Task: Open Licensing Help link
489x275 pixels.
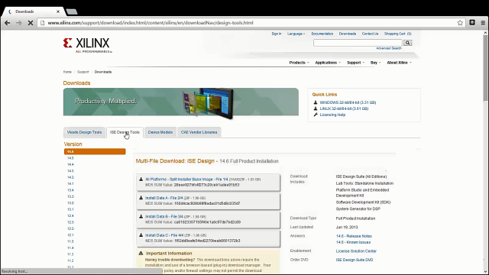Action: coord(332,115)
